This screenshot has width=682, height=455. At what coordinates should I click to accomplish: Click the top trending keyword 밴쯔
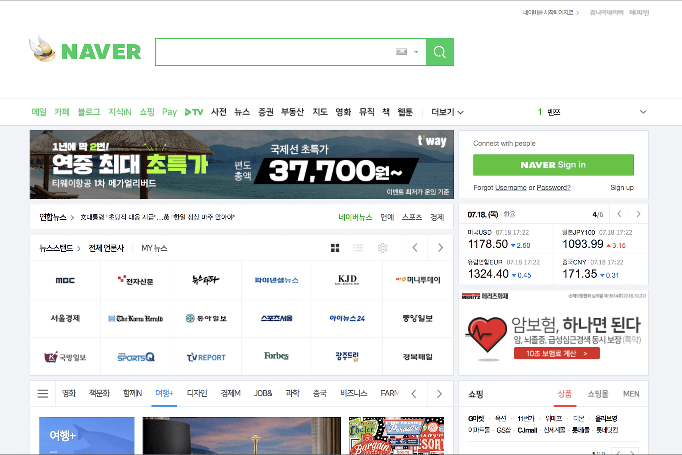point(553,112)
